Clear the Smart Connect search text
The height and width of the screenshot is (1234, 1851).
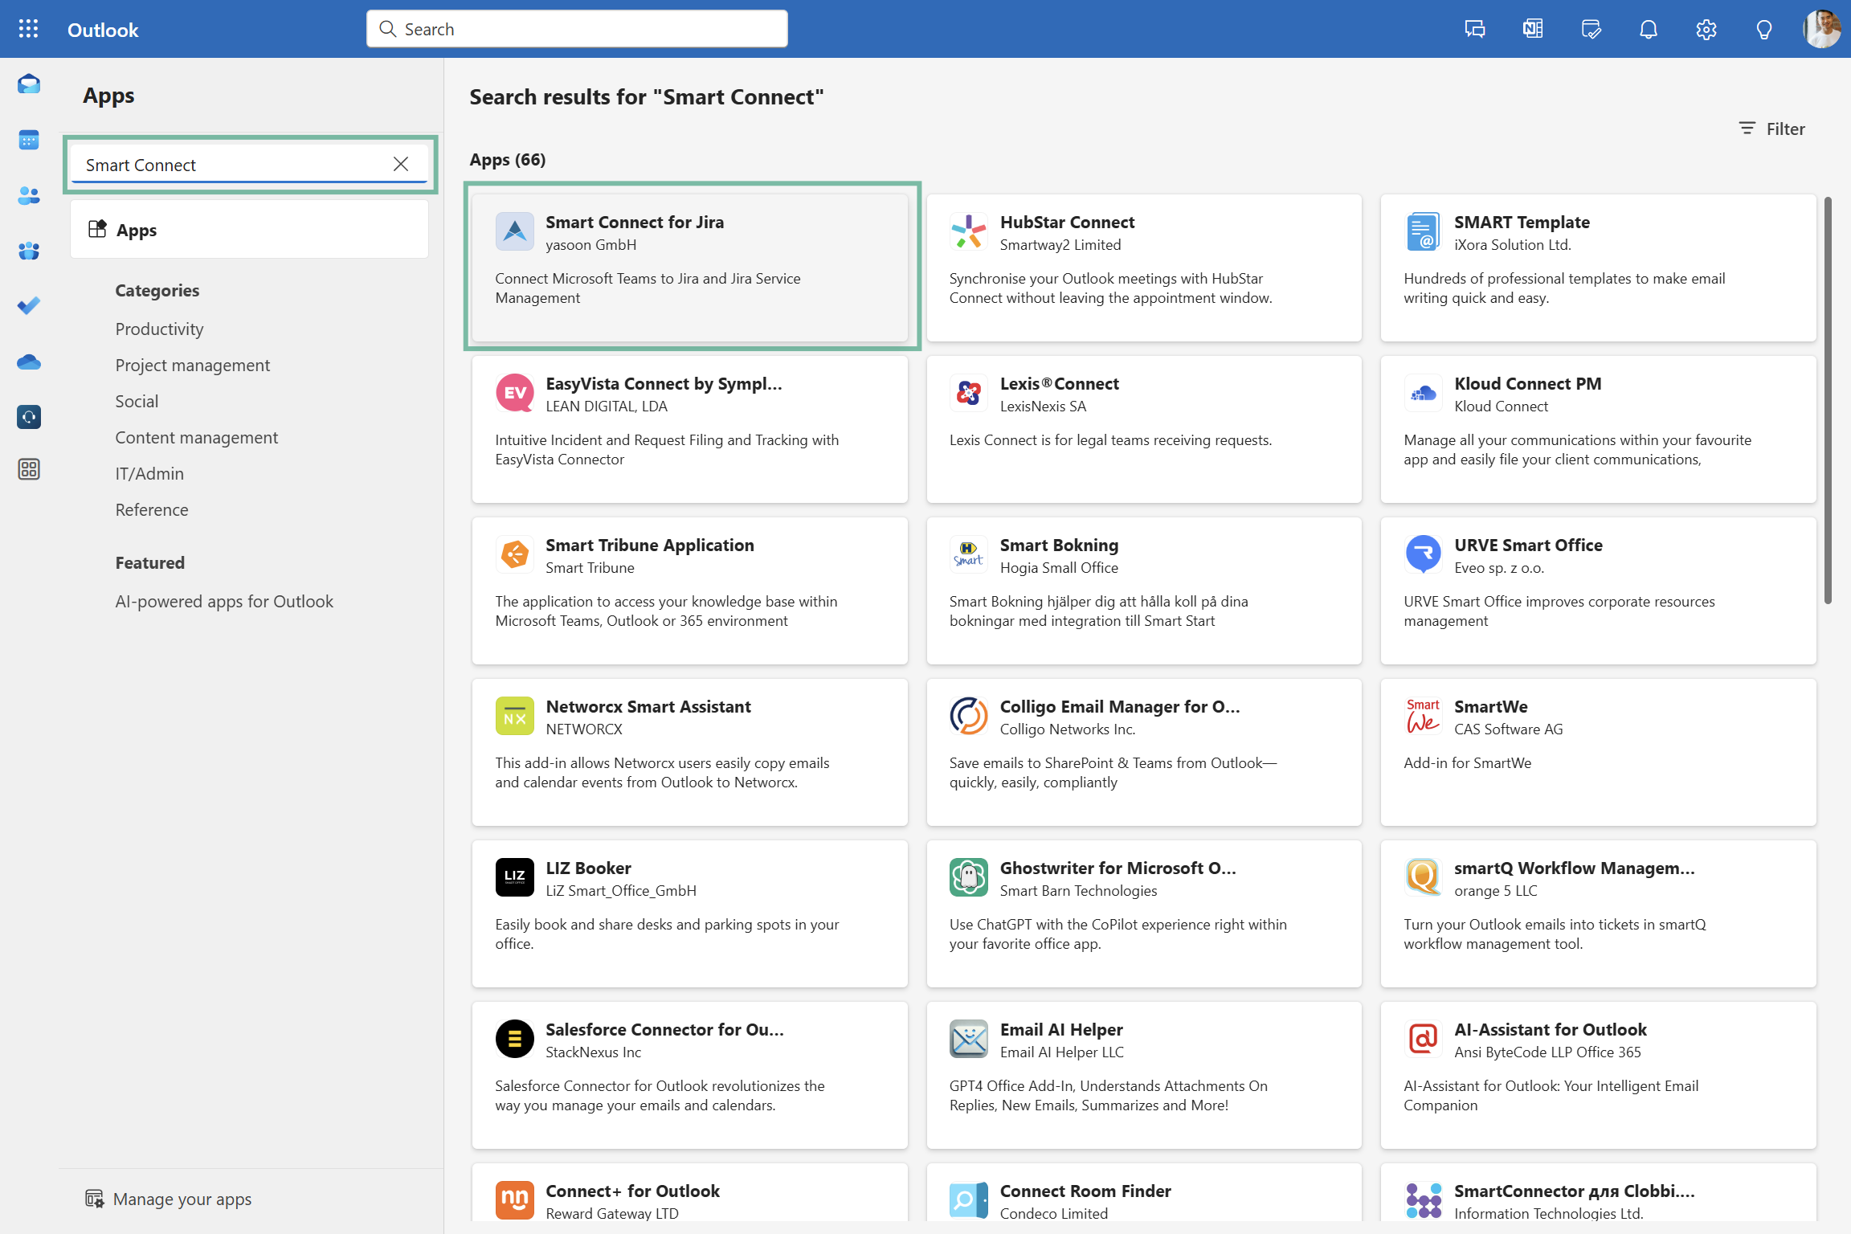pyautogui.click(x=401, y=165)
